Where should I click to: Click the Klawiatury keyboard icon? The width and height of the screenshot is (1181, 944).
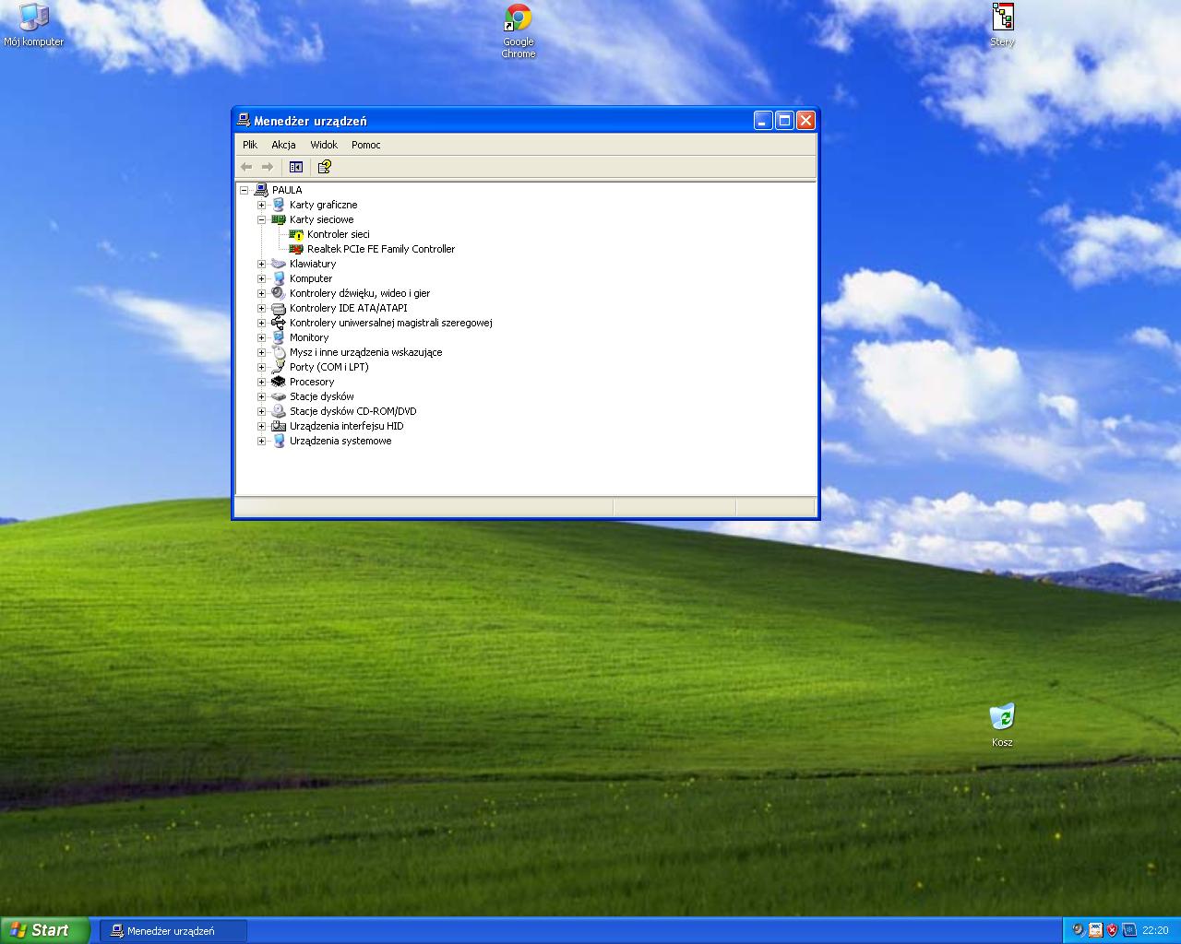[x=279, y=264]
